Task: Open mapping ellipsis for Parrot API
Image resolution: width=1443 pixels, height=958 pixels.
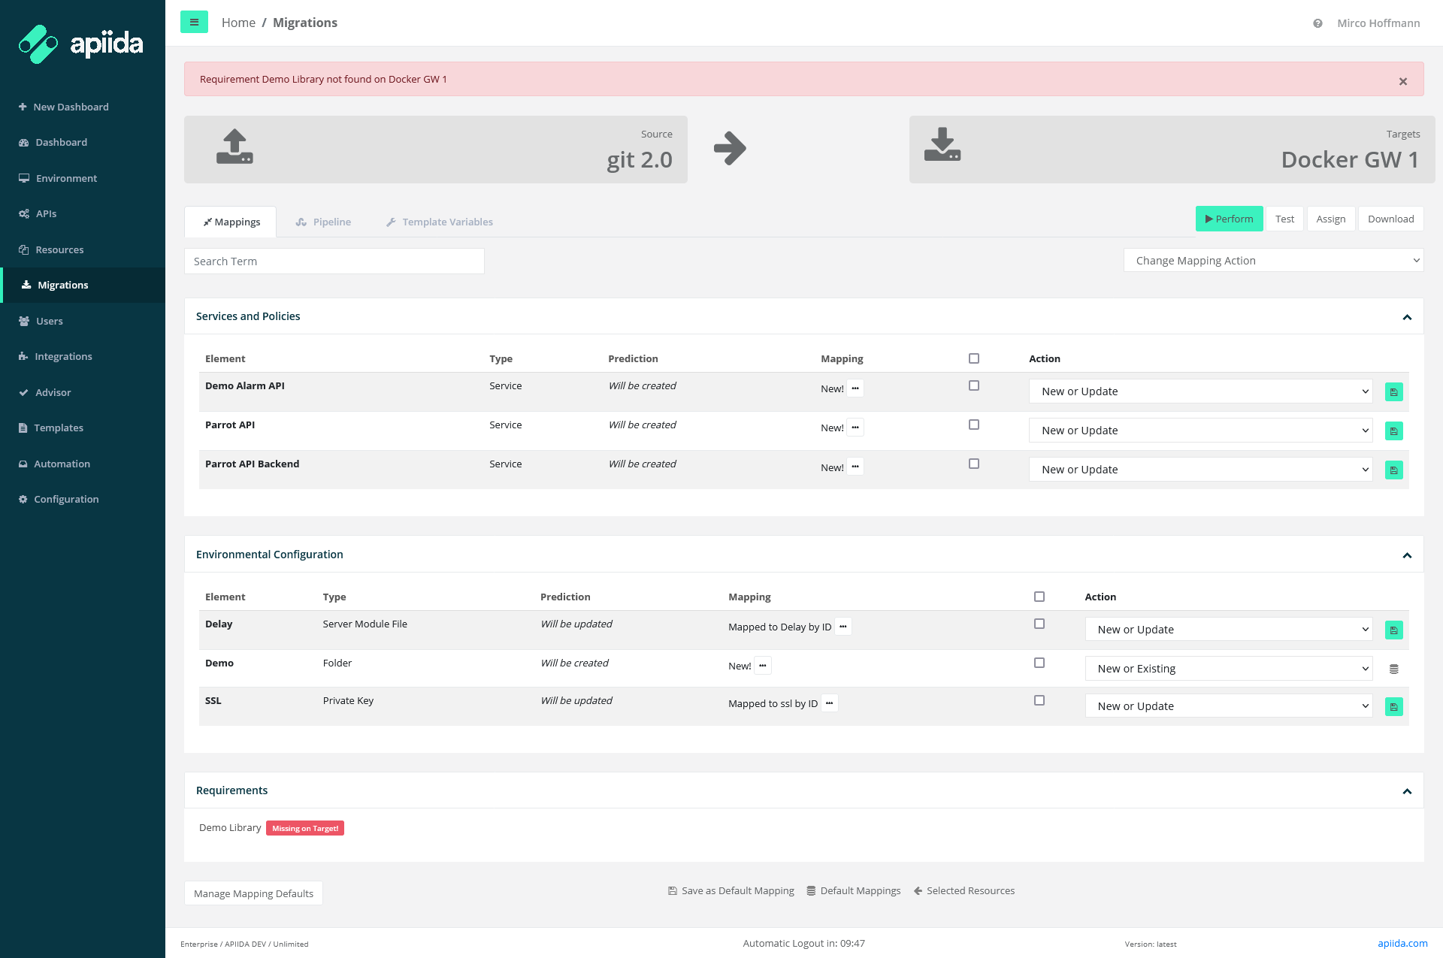Action: click(x=855, y=428)
